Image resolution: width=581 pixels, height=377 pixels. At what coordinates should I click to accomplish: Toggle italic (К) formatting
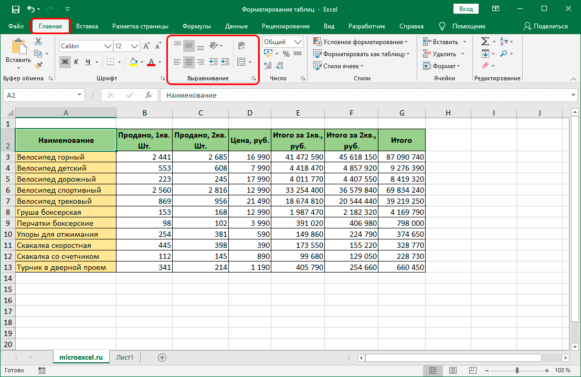coord(77,62)
